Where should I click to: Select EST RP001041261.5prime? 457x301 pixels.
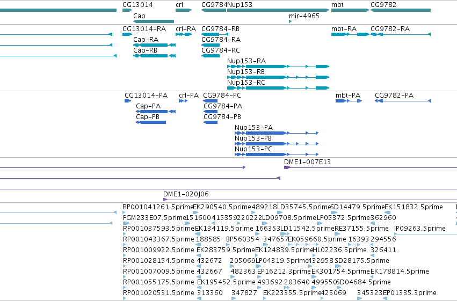(158, 207)
